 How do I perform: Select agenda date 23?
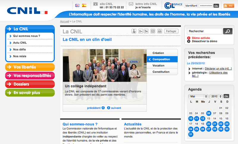pyautogui.click(x=227, y=124)
